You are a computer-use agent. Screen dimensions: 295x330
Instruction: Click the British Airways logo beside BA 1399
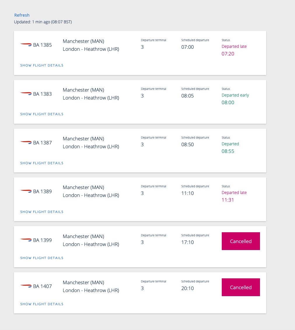(26, 240)
